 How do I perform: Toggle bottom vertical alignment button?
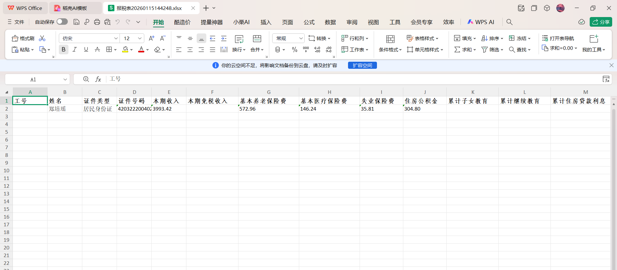click(201, 39)
